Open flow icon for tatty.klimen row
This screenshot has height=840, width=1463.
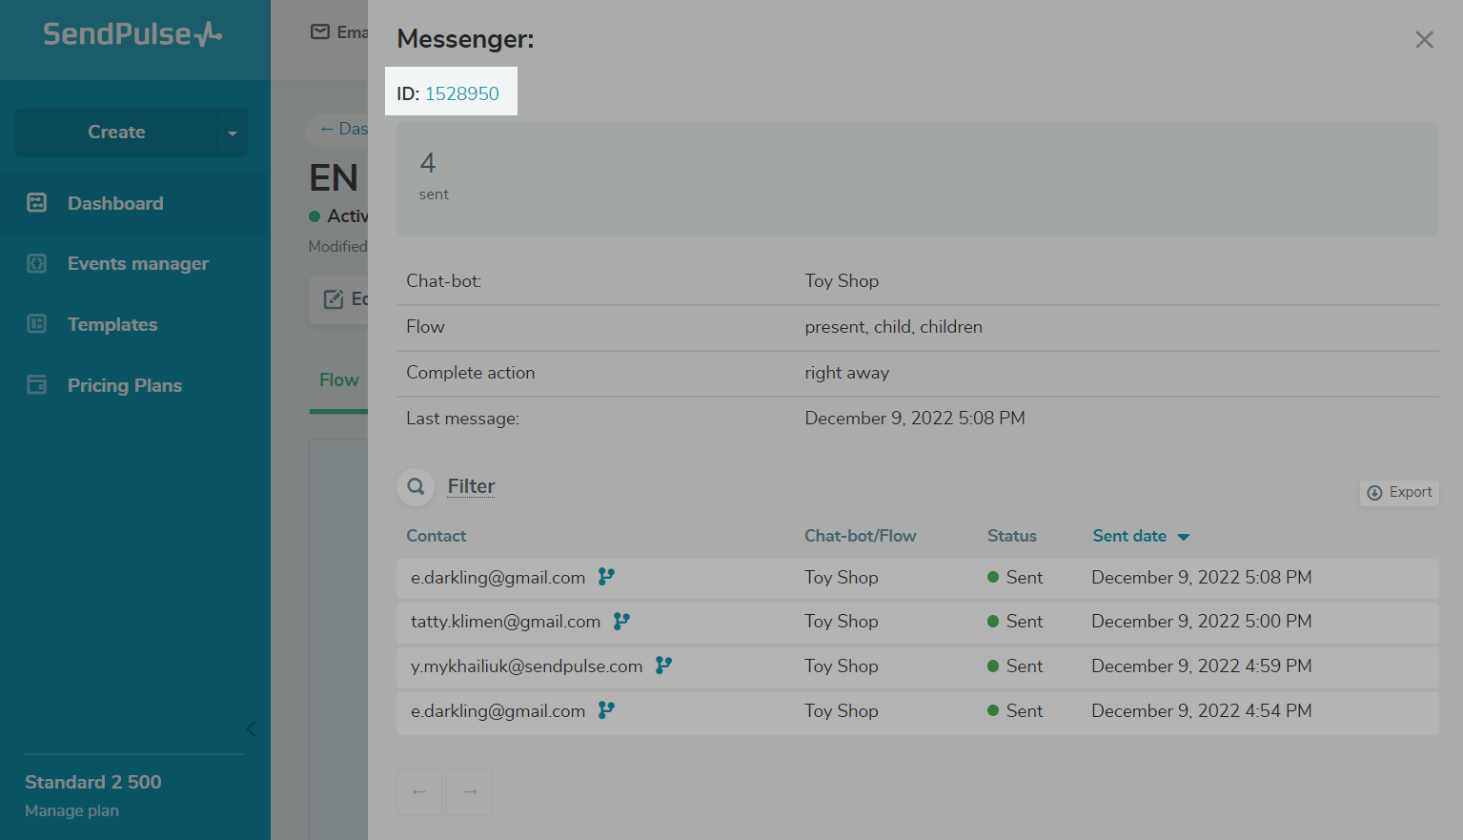tap(621, 622)
